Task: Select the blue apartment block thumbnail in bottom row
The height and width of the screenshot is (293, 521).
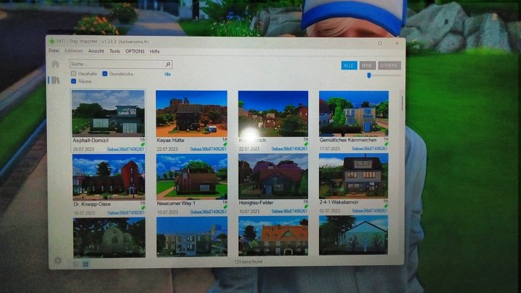Action: pos(192,237)
